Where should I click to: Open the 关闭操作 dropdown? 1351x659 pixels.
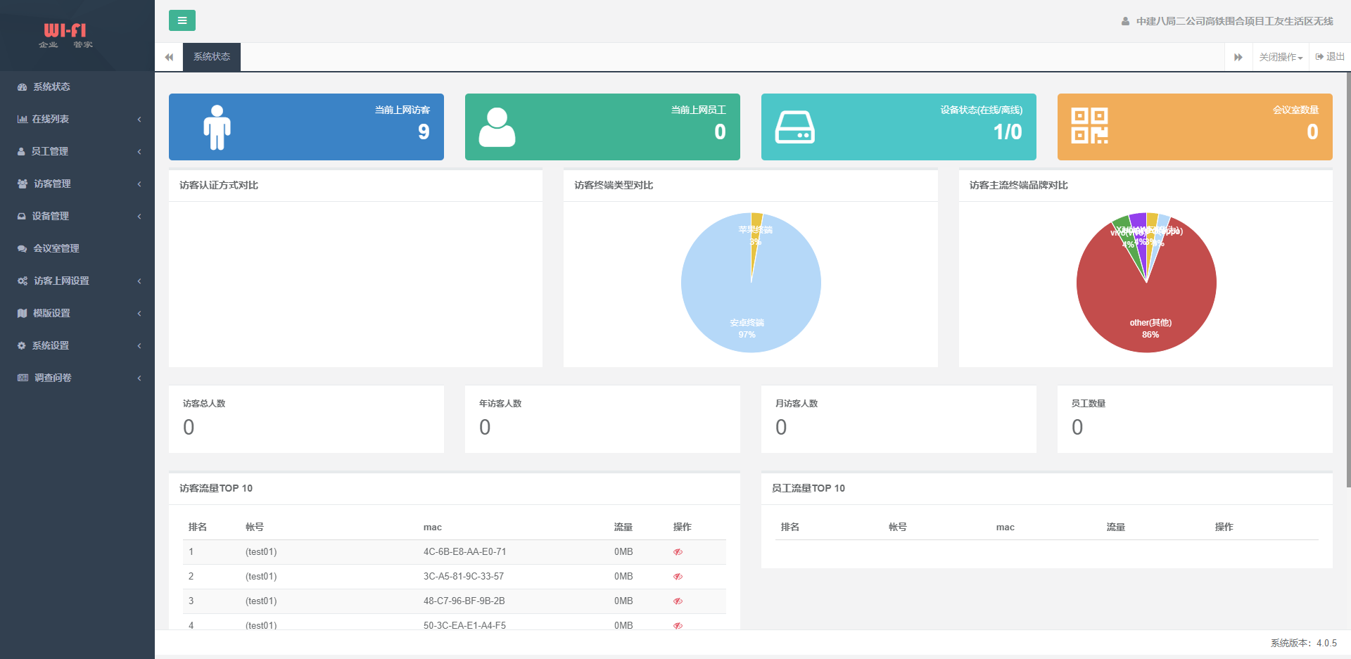click(x=1281, y=57)
